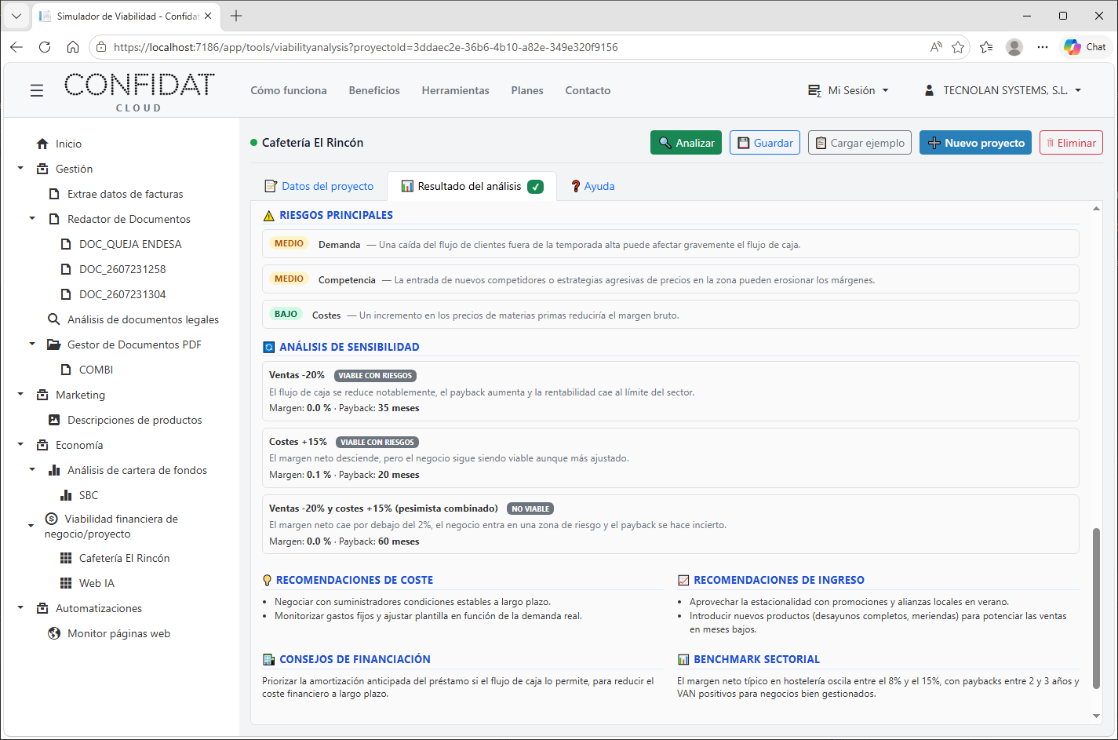The height and width of the screenshot is (740, 1118).
Task: Click the browser address bar URL
Action: tap(366, 47)
